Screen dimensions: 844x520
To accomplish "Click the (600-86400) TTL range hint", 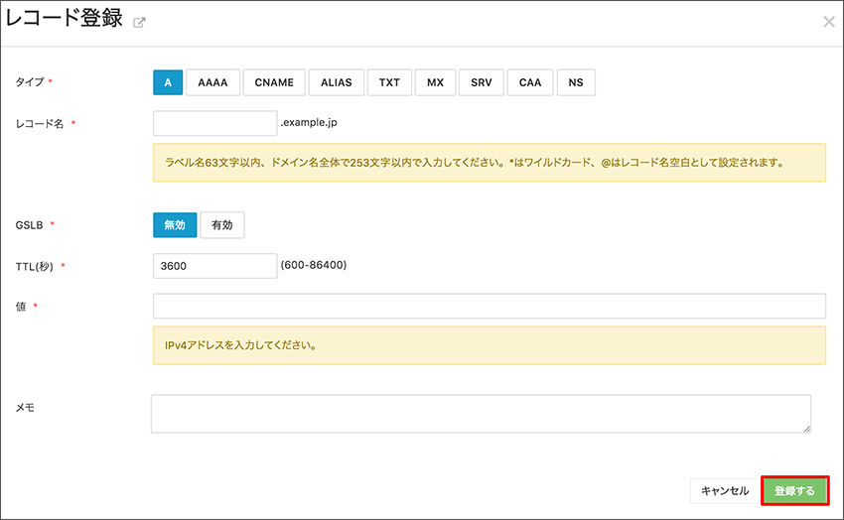I will pyautogui.click(x=314, y=265).
